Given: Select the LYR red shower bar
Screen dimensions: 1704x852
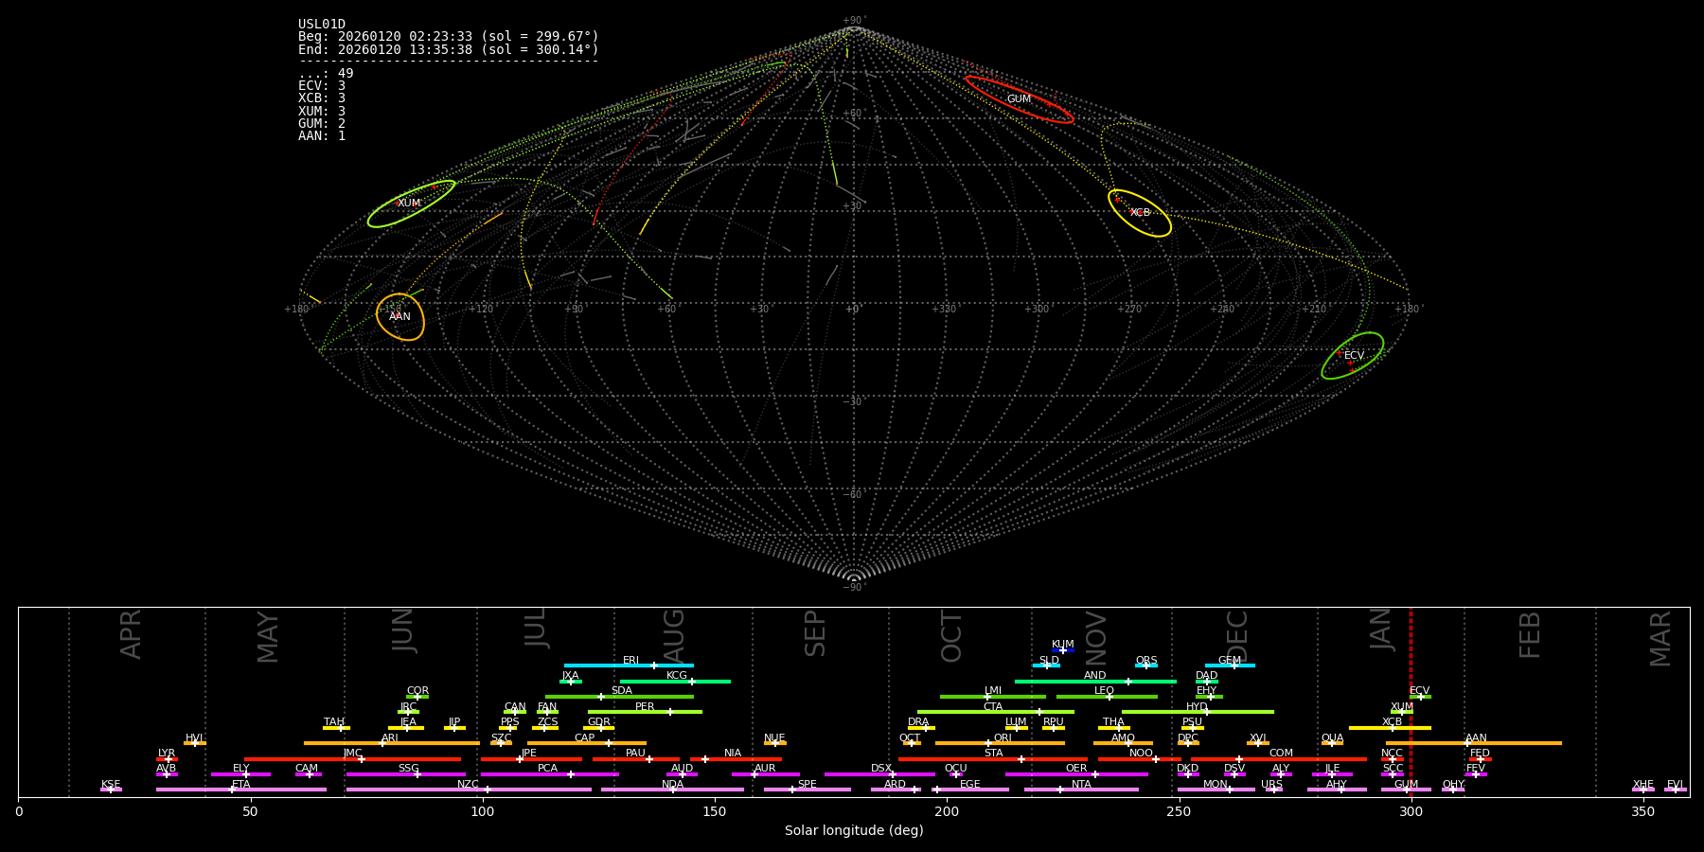Looking at the screenshot, I should pos(167,758).
